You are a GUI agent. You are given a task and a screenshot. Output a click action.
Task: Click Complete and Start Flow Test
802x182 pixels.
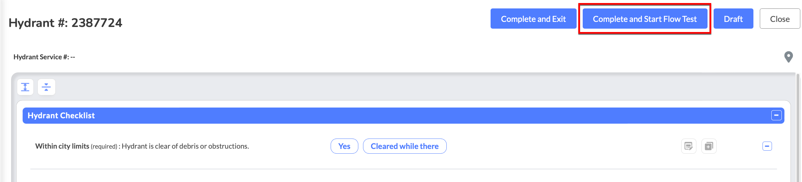pos(645,19)
